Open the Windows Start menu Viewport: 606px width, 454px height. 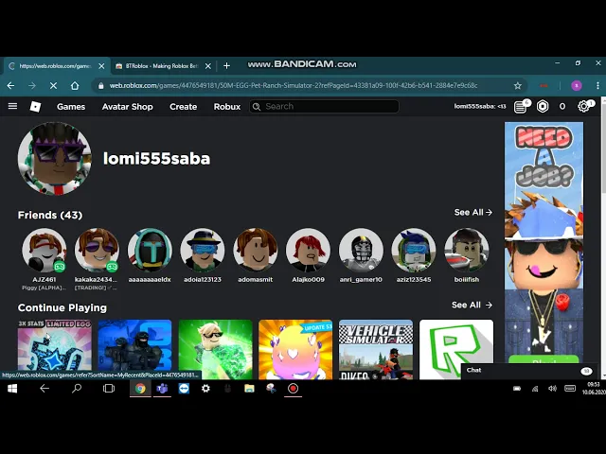click(12, 389)
